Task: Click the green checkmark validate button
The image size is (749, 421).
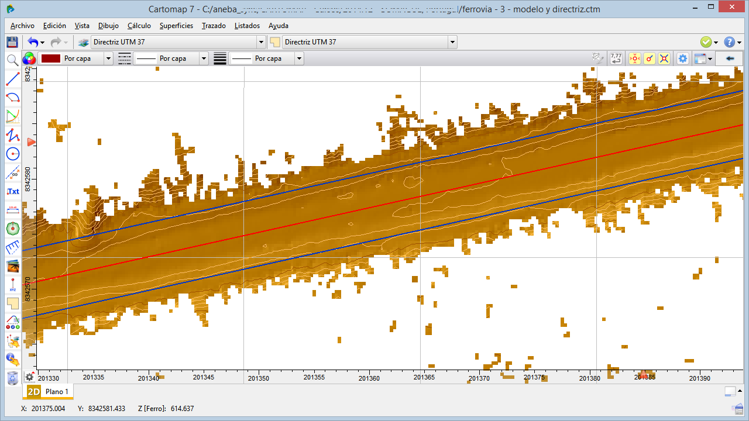Action: [705, 42]
